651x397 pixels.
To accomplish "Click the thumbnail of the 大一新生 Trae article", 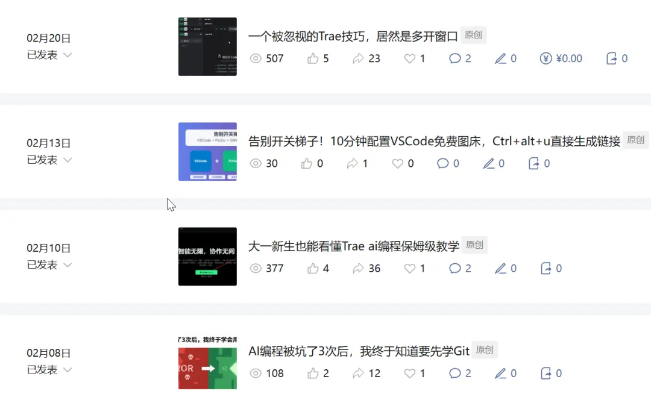I will [x=207, y=257].
